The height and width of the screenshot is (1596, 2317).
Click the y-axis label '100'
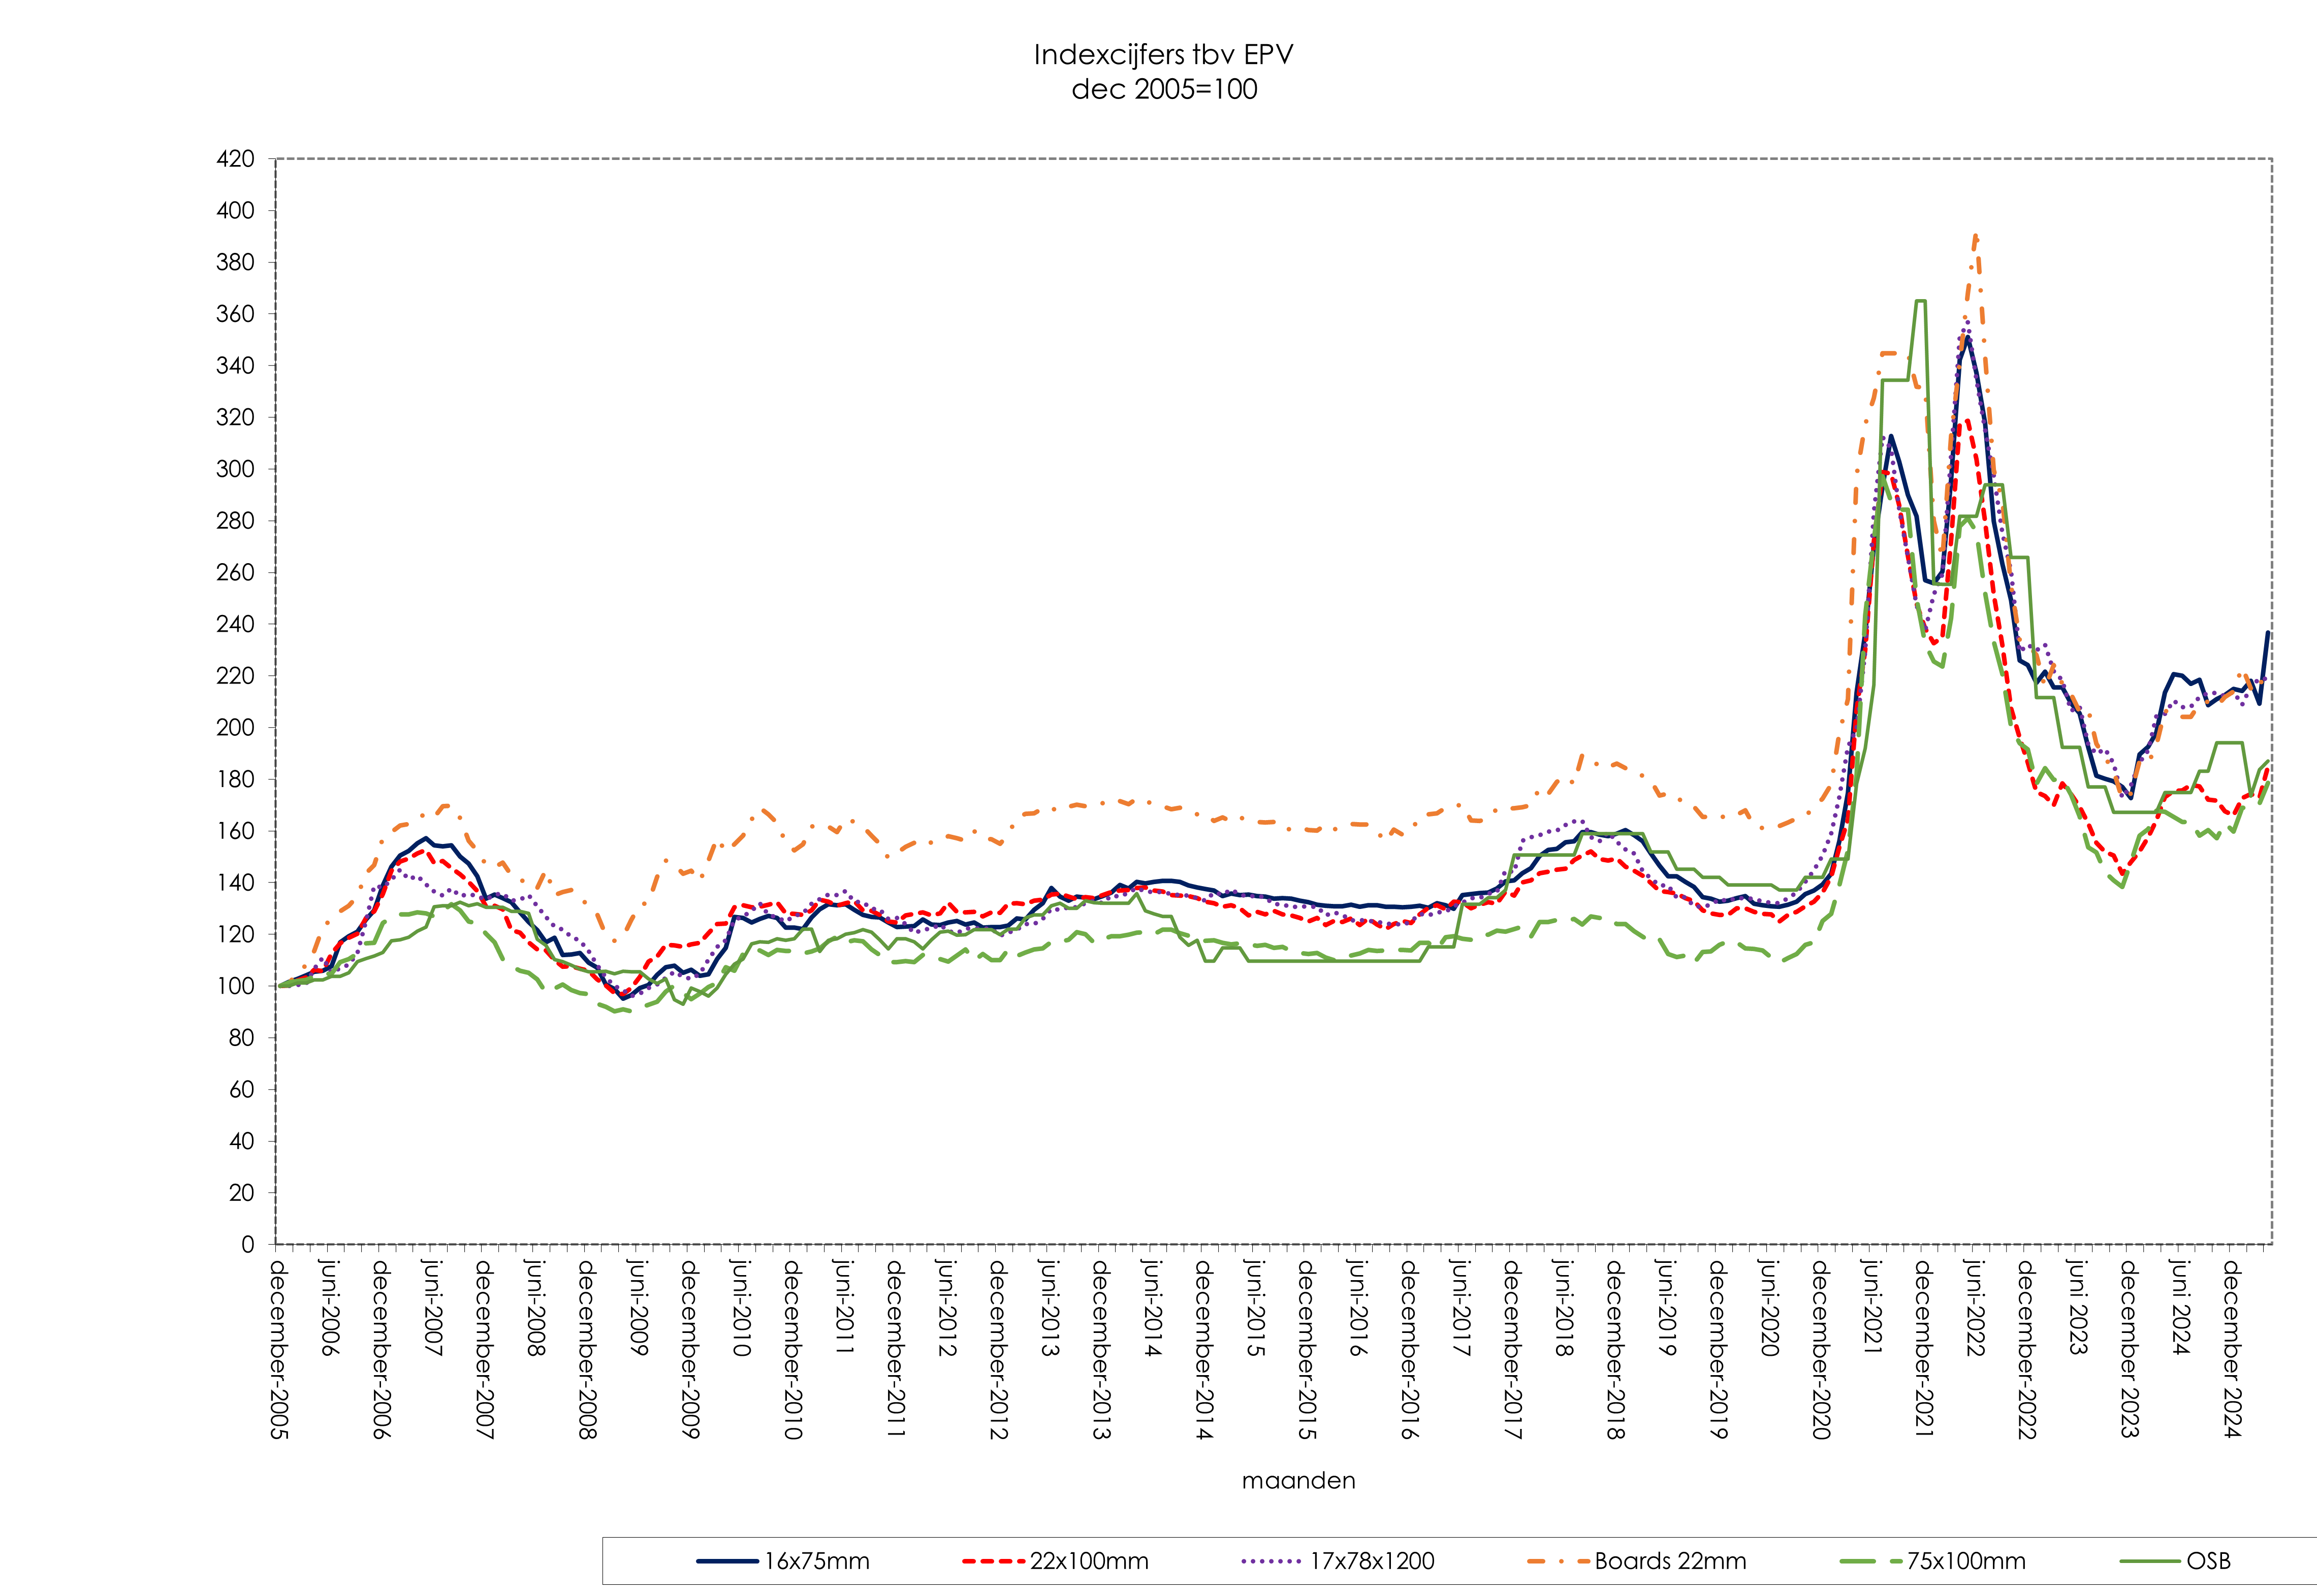pos(235,986)
